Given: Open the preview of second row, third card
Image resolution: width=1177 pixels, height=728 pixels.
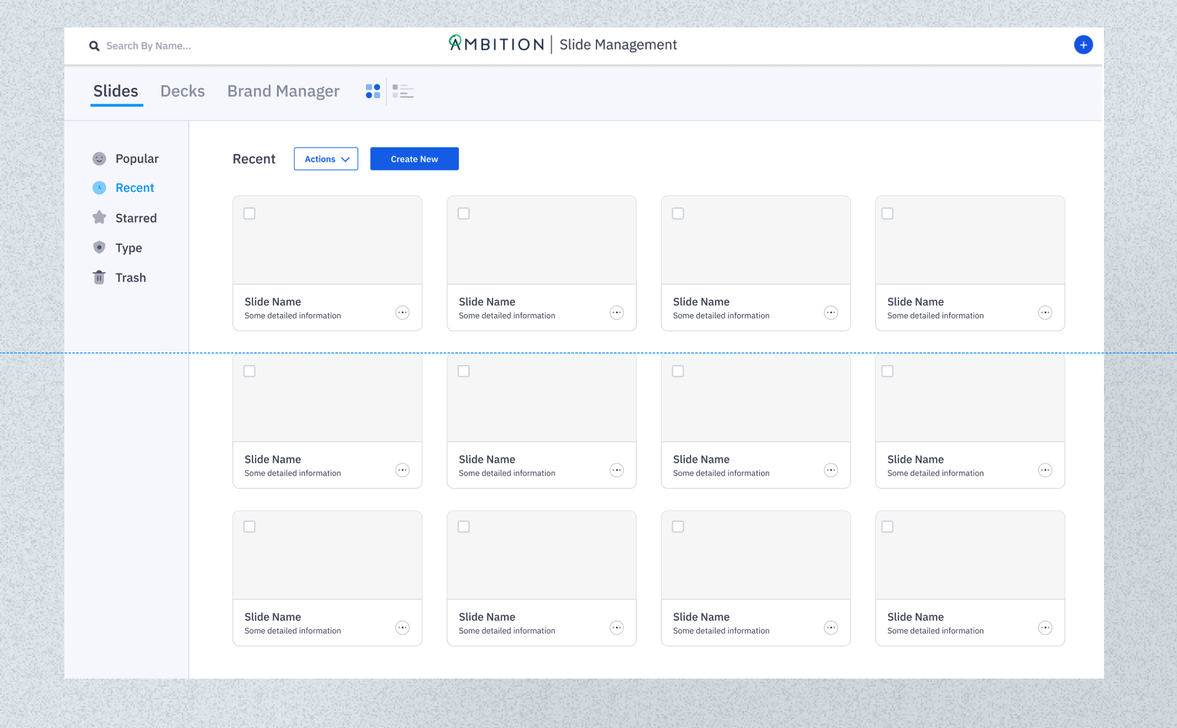Looking at the screenshot, I should point(756,398).
